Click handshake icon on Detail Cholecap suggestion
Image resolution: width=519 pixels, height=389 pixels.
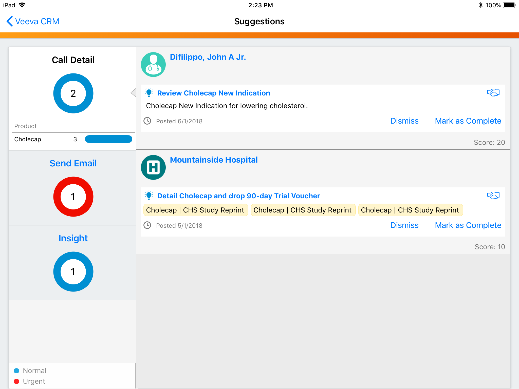(493, 196)
